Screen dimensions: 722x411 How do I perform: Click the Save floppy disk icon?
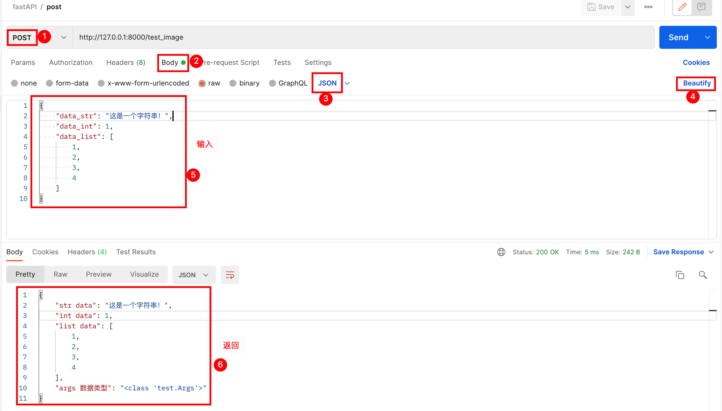(x=591, y=7)
